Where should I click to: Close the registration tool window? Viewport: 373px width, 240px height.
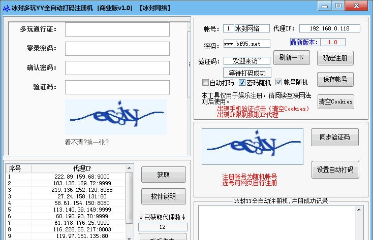(356, 6)
